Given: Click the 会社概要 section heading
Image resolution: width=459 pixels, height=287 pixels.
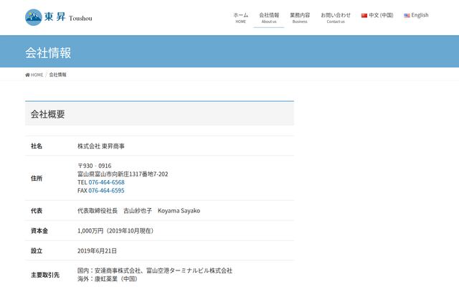Looking at the screenshot, I should pyautogui.click(x=48, y=114).
